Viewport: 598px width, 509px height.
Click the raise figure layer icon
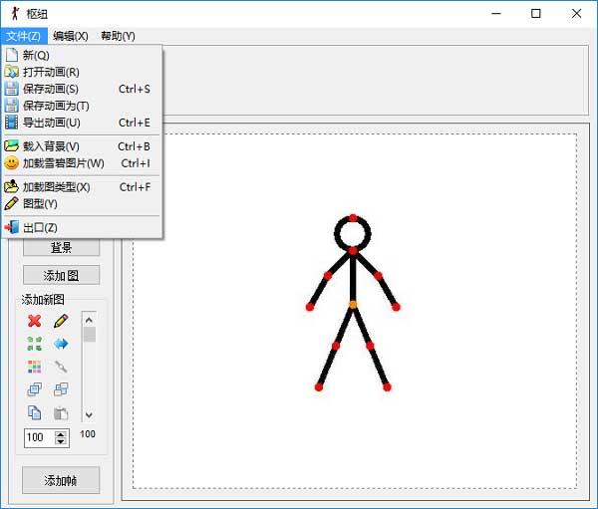pos(34,389)
